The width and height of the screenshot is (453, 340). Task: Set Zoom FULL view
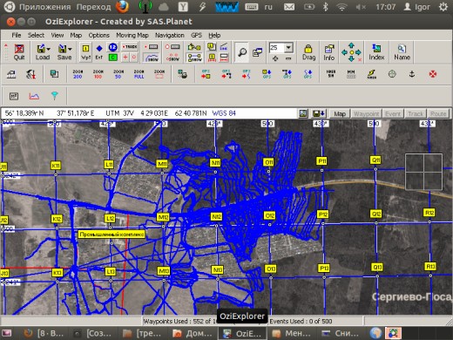coord(139,74)
